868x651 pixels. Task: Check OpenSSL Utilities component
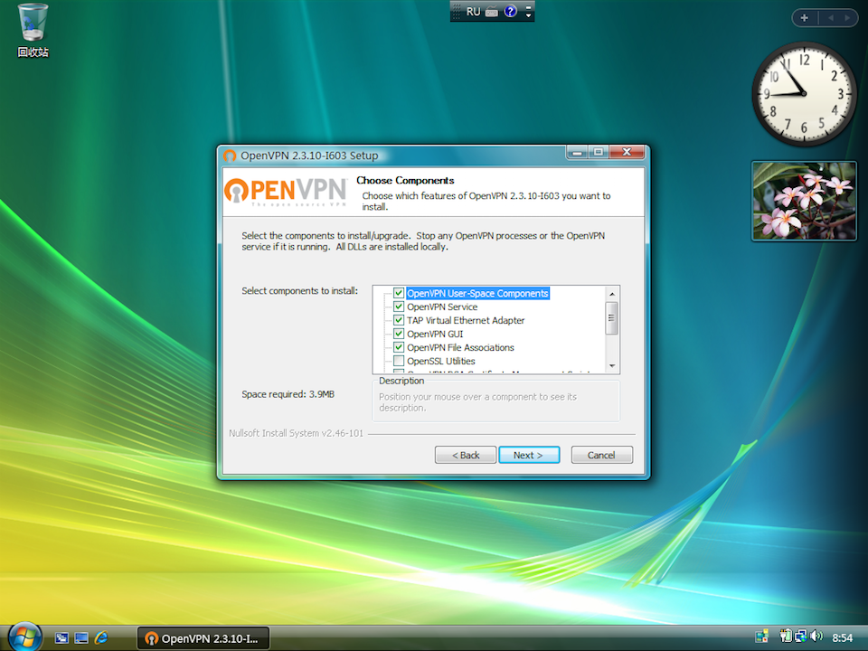click(x=399, y=361)
